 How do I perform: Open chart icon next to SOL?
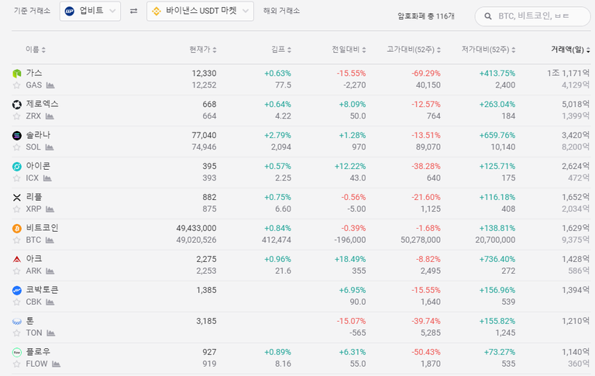coord(50,147)
